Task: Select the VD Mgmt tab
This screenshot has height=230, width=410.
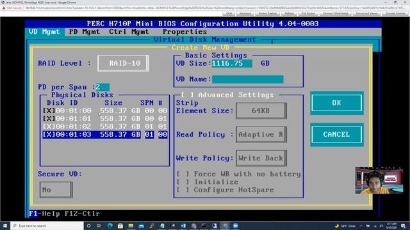Action: pyautogui.click(x=44, y=32)
